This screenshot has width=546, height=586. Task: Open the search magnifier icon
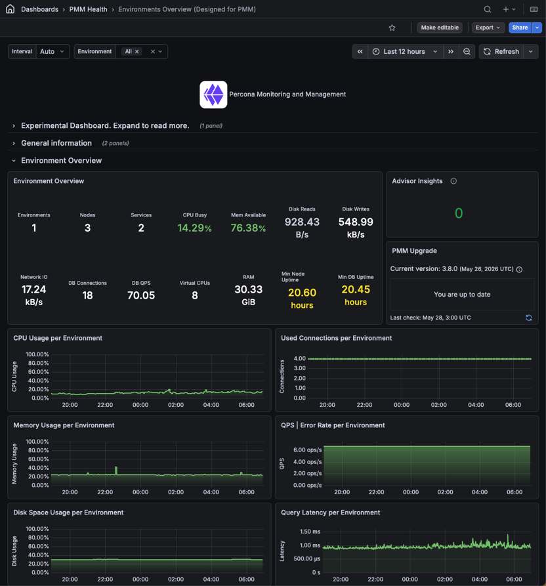click(488, 9)
